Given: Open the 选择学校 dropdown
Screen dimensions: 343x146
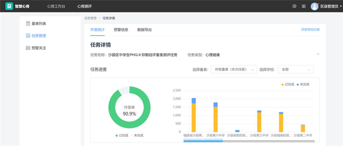Looking at the screenshot, I should pyautogui.click(x=296, y=70).
